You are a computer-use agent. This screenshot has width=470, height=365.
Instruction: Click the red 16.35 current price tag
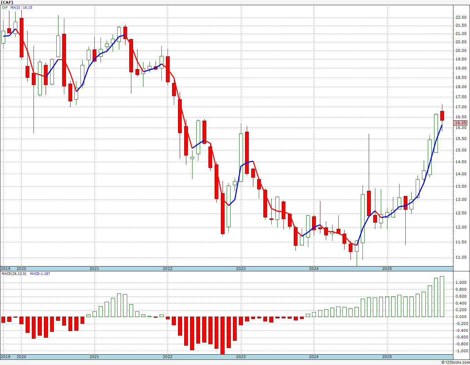point(460,123)
